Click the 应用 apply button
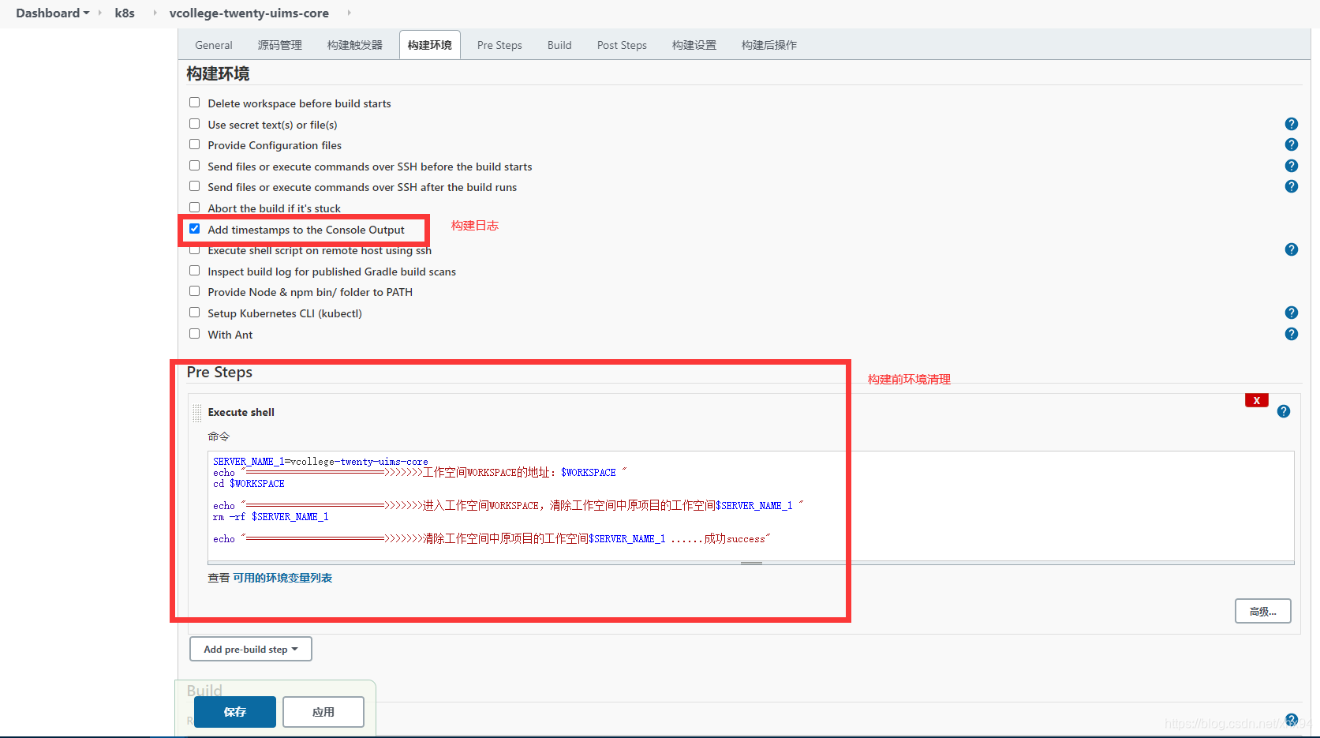Image resolution: width=1320 pixels, height=738 pixels. point(323,712)
